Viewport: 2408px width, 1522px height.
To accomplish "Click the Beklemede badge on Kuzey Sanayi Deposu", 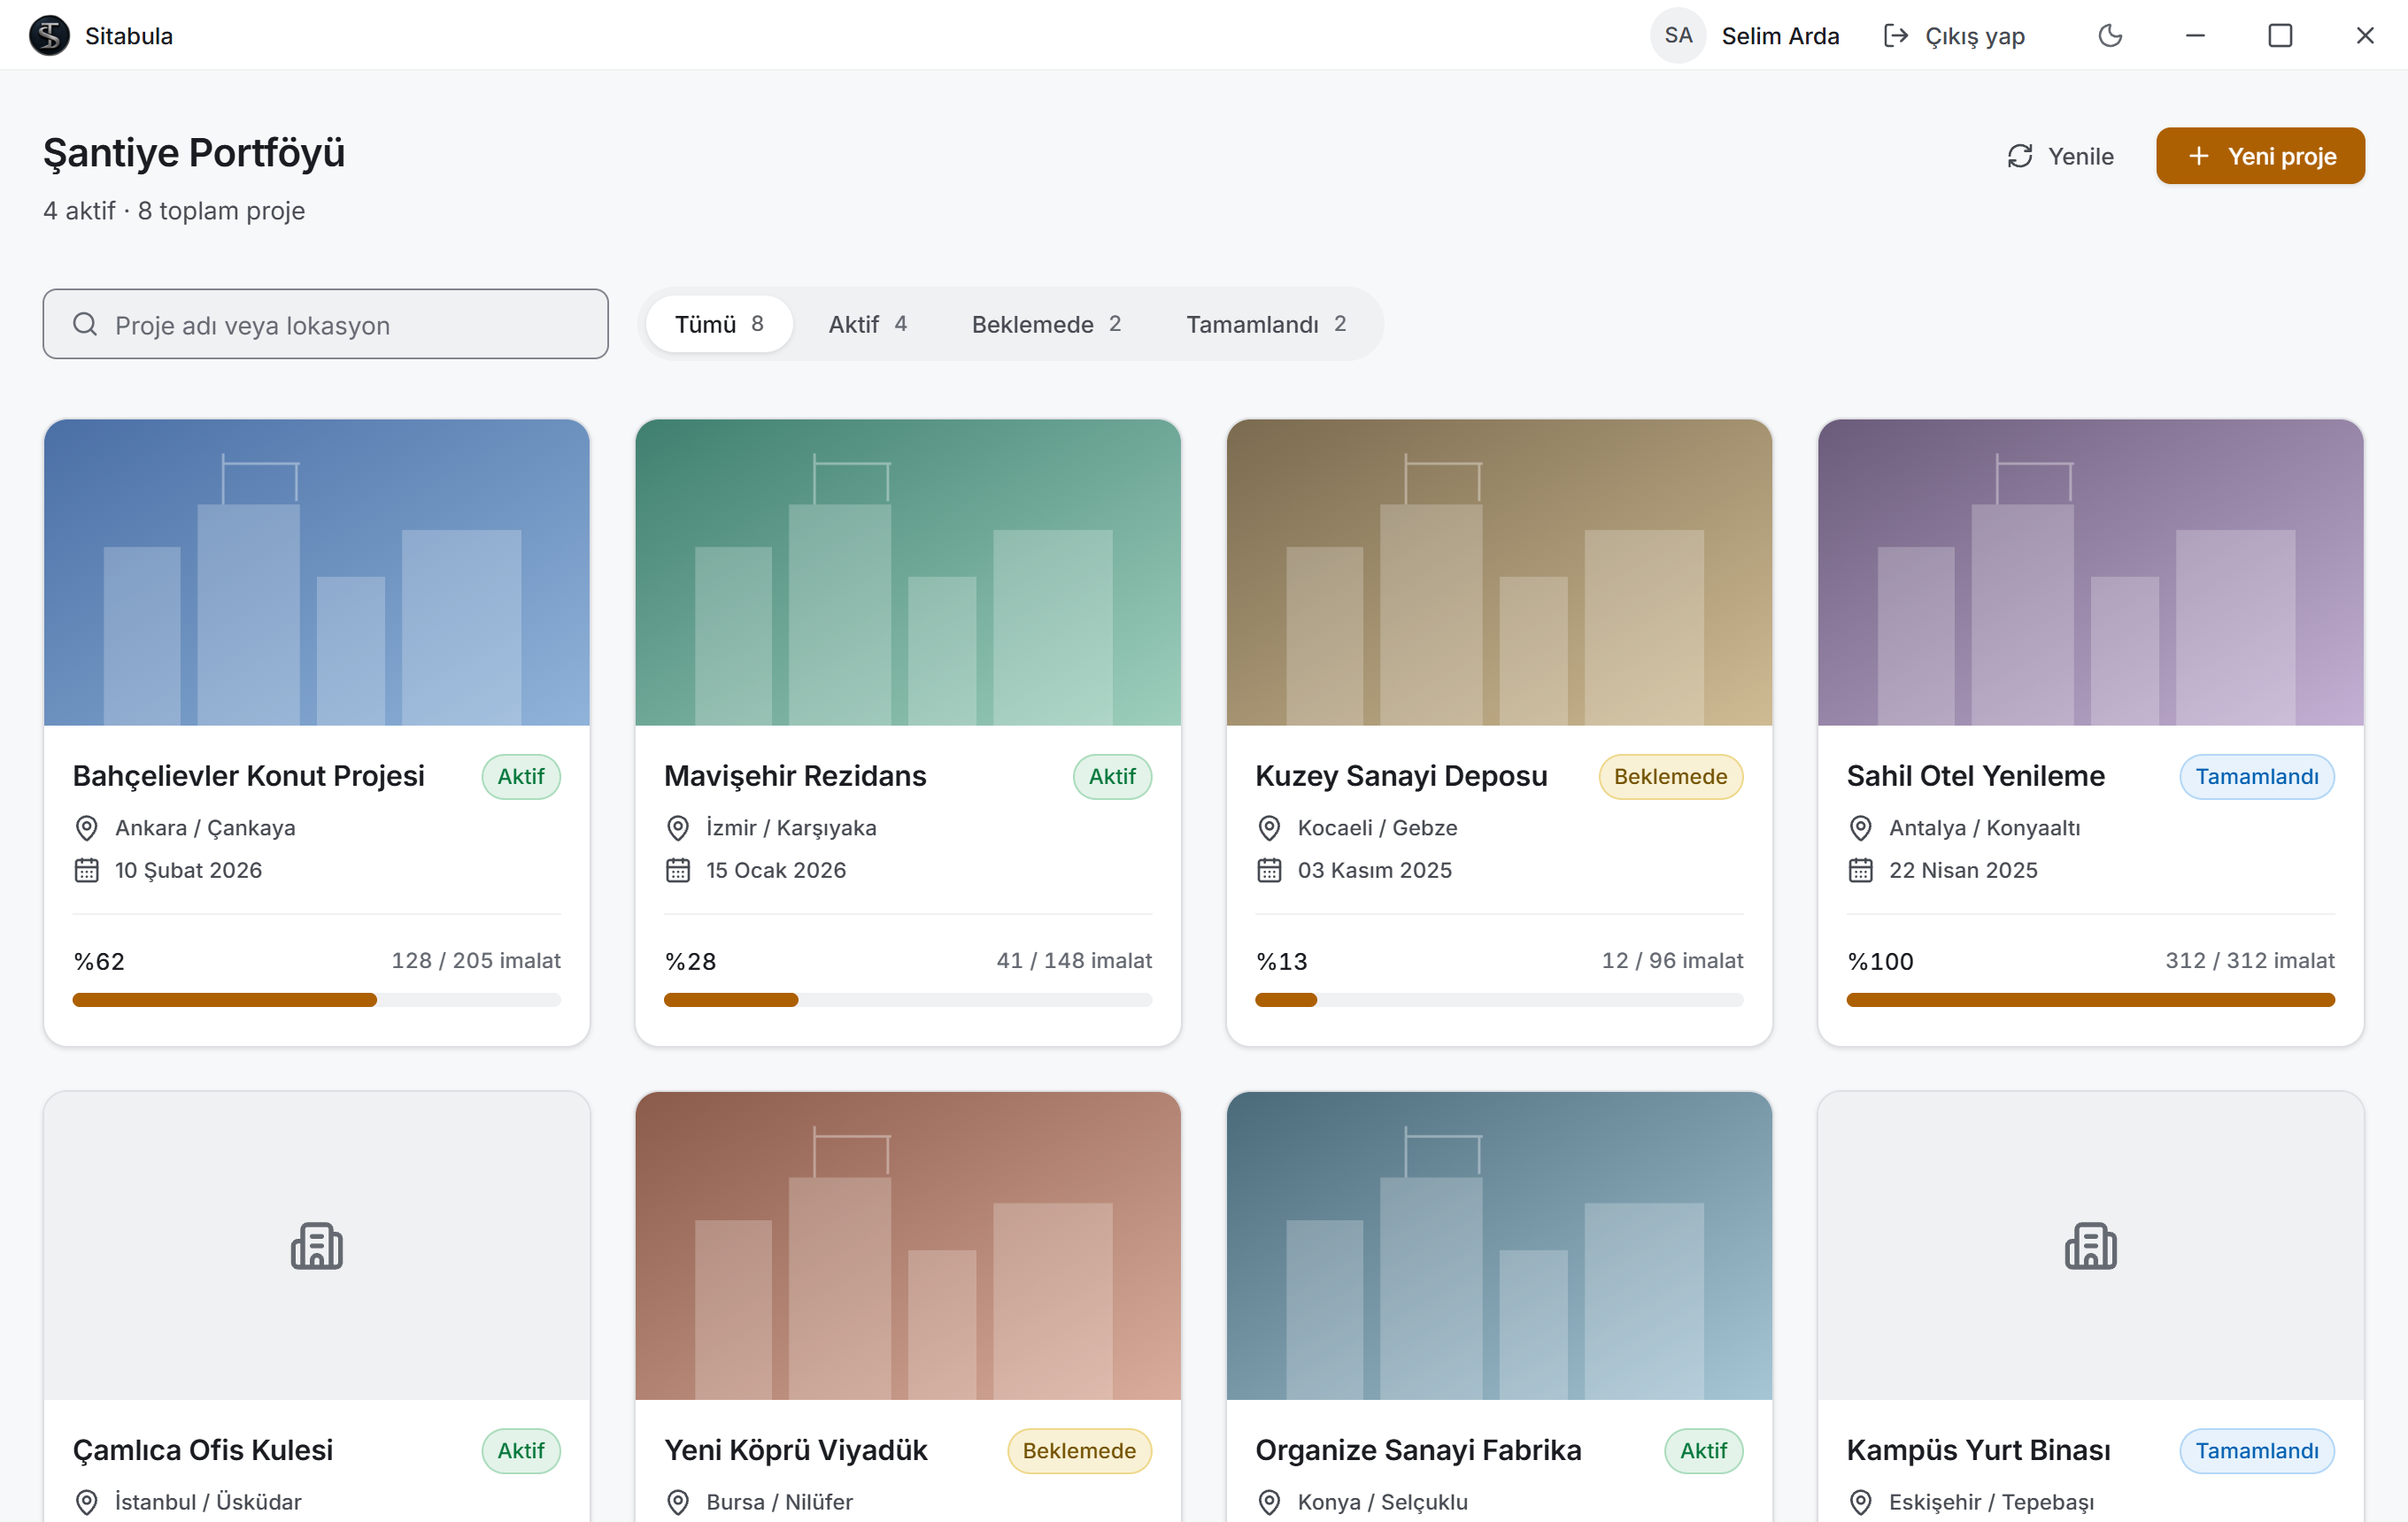I will point(1670,777).
